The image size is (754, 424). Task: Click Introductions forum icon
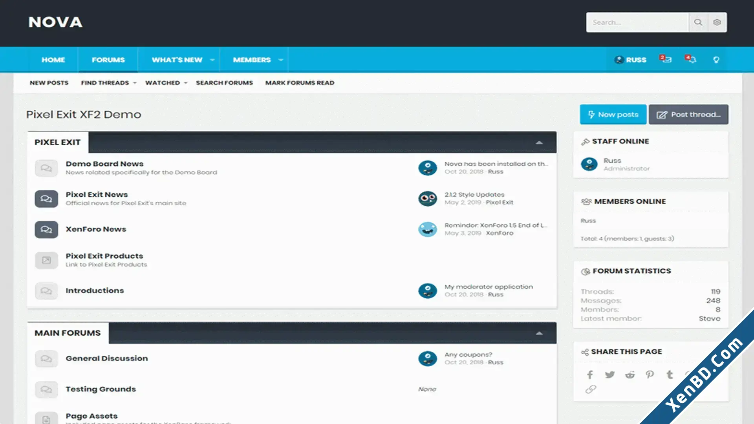point(46,291)
